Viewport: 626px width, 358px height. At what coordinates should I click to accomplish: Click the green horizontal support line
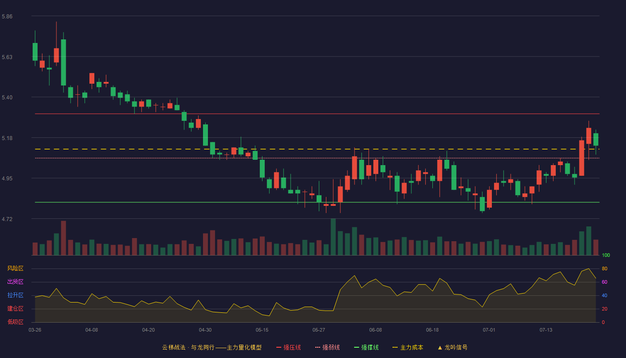click(317, 202)
